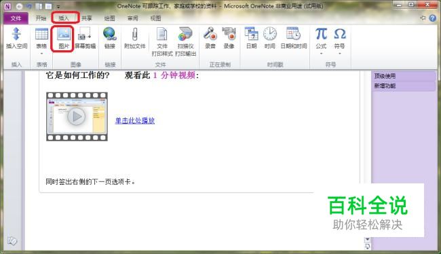This screenshot has height=254, width=441.
Task: Insert Date and Time (日期和时间)
Action: (293, 39)
